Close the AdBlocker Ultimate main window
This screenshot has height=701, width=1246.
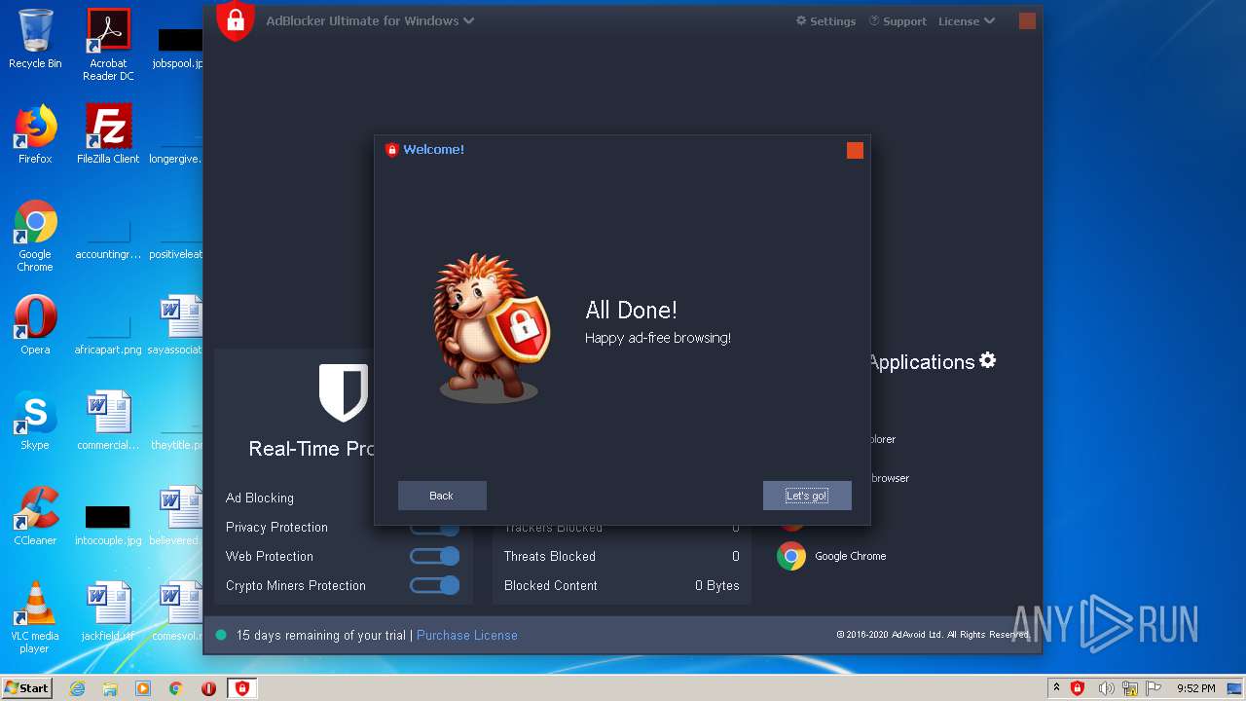point(1027,20)
